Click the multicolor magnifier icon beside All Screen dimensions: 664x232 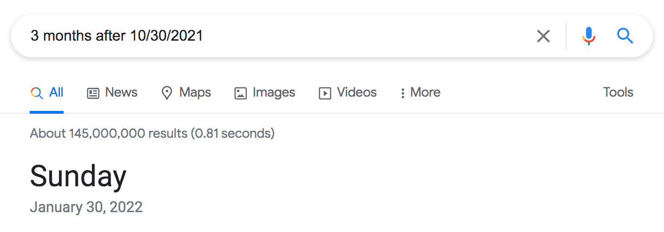37,93
